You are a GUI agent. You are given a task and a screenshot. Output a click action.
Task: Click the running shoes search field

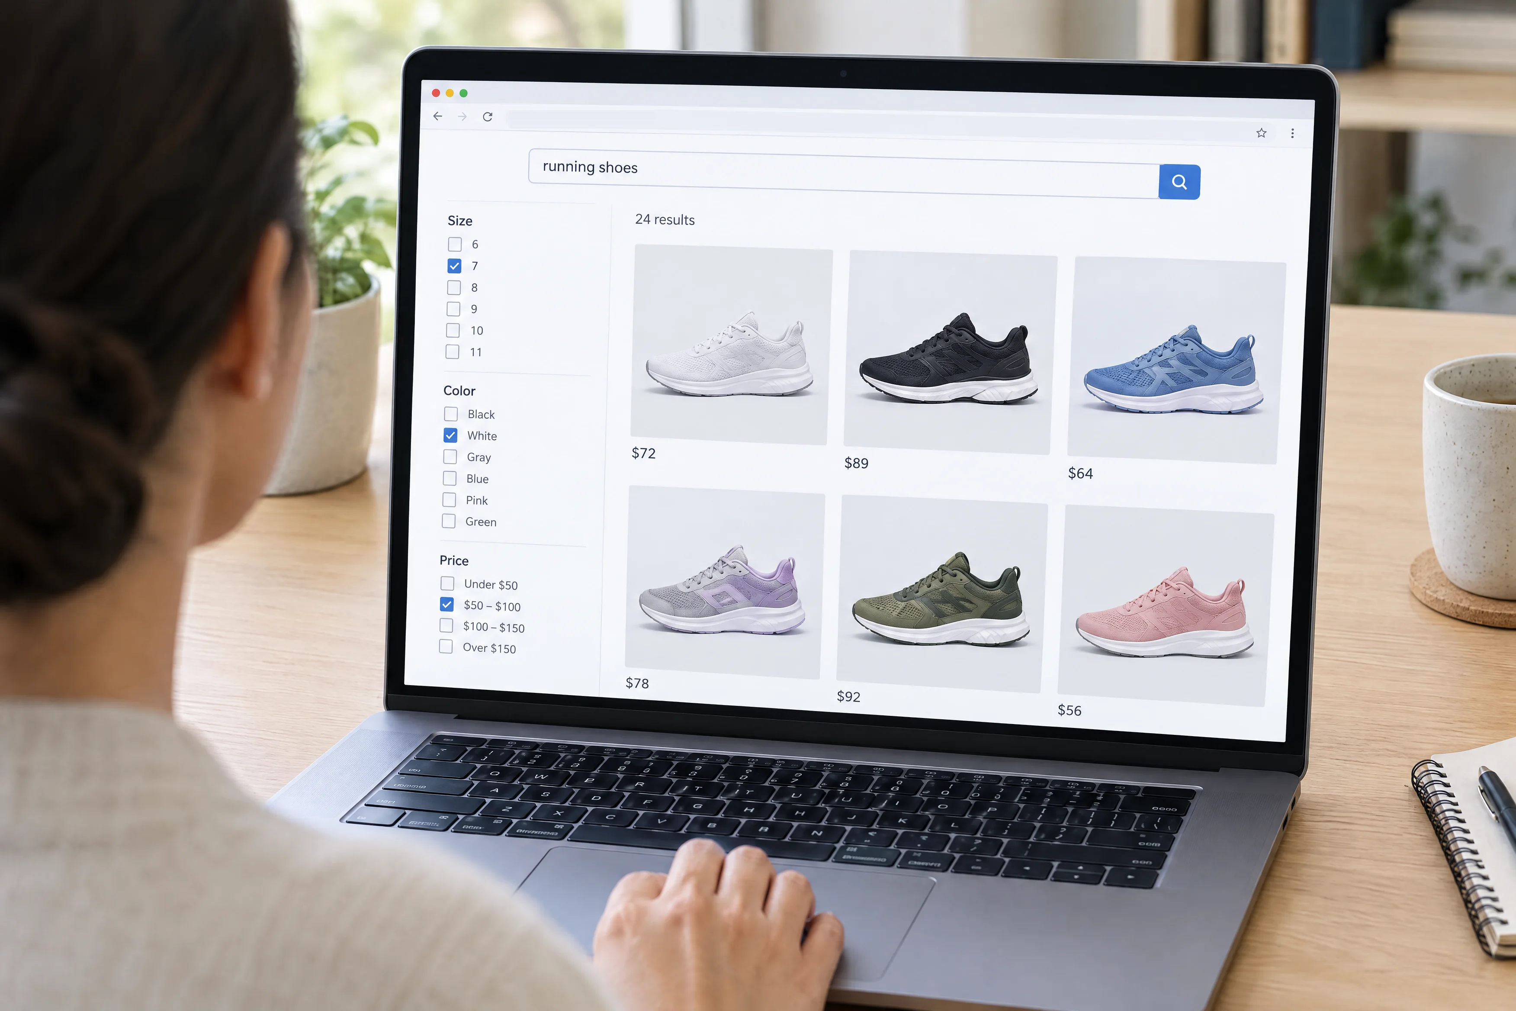click(844, 173)
